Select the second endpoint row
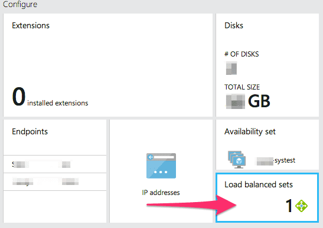The width and height of the screenshot is (323, 228). tap(55, 181)
